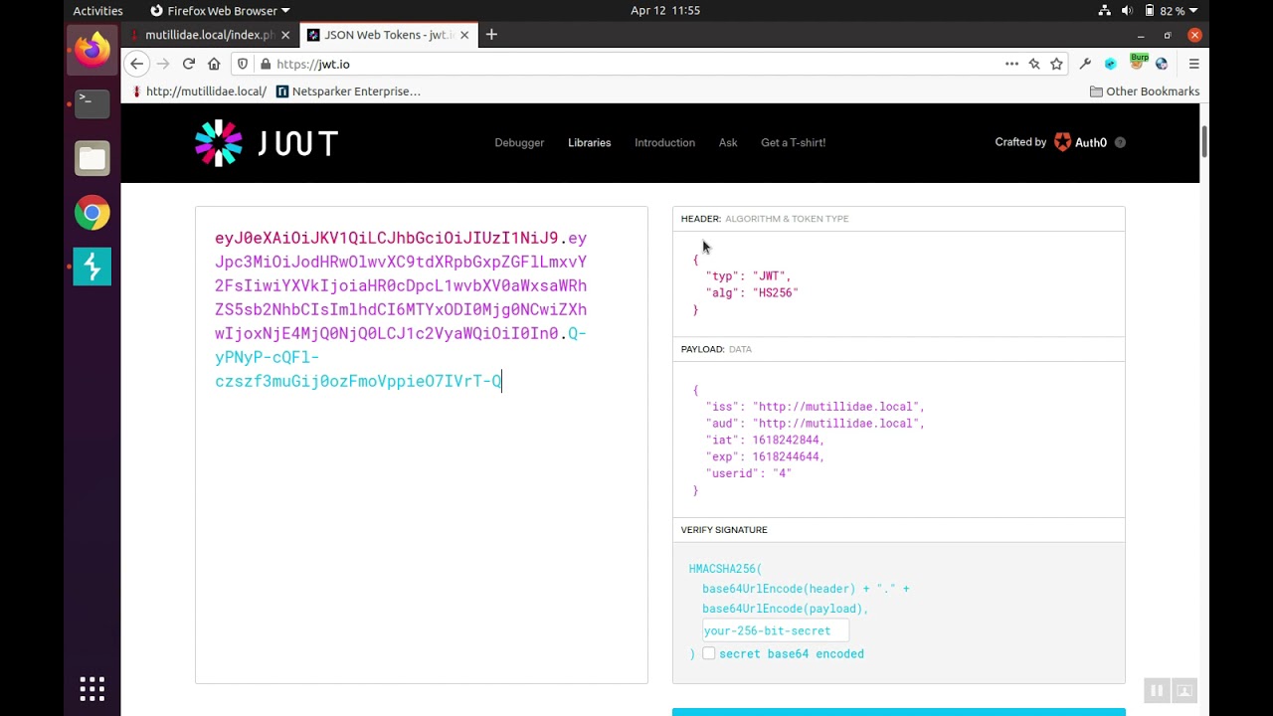The height and width of the screenshot is (716, 1273).
Task: Open the page actions three-dot menu
Action: [1011, 64]
